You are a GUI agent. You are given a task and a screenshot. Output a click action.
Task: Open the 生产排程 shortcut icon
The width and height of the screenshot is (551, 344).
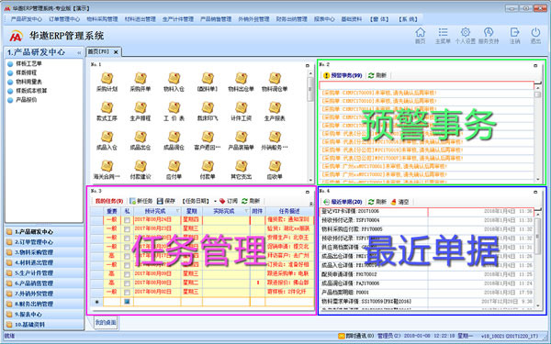(x=141, y=111)
